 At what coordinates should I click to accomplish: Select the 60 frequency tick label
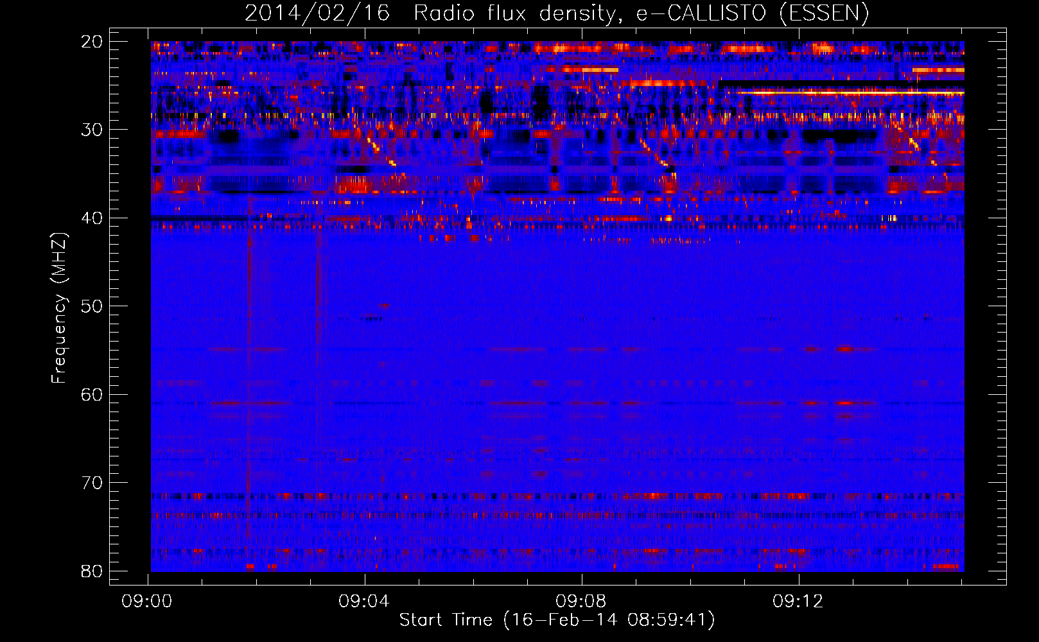tap(92, 395)
